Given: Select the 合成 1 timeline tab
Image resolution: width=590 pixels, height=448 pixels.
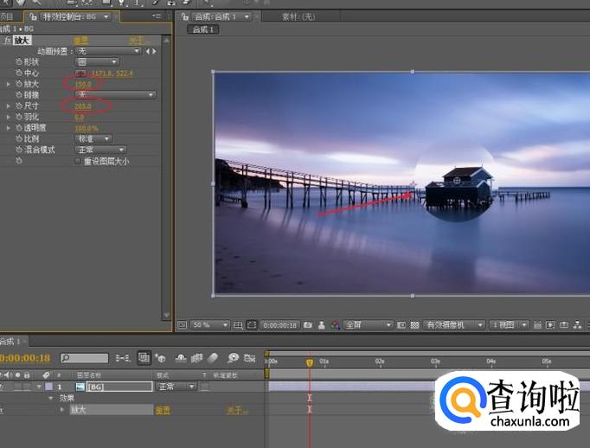Looking at the screenshot, I should [x=13, y=342].
